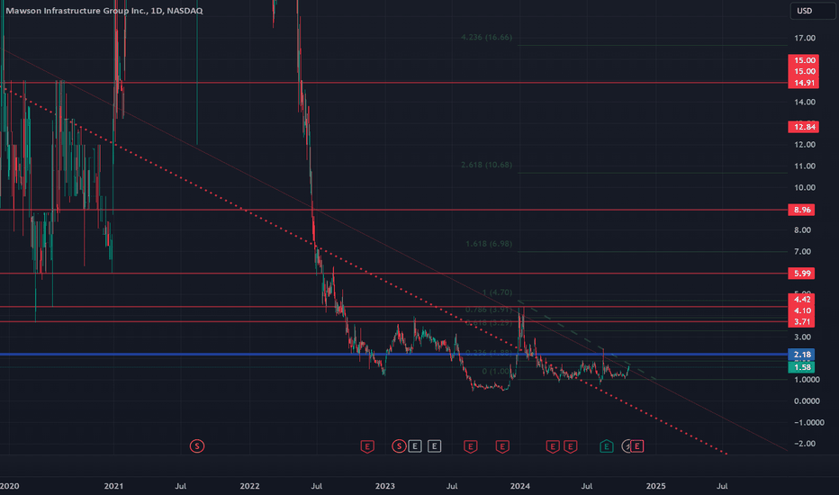The width and height of the screenshot is (839, 495).
Task: Open the second grey earnings marker
Action: pyautogui.click(x=435, y=445)
